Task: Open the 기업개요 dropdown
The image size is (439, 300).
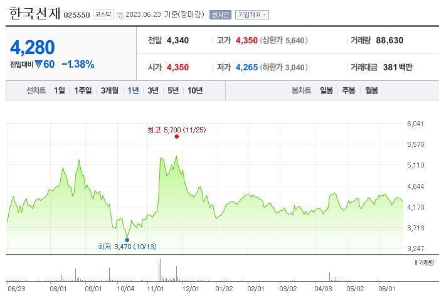Action: pos(252,14)
